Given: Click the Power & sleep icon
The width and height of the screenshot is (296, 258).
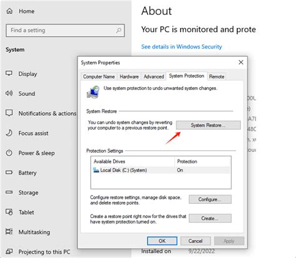Looking at the screenshot, I should click(9, 153).
